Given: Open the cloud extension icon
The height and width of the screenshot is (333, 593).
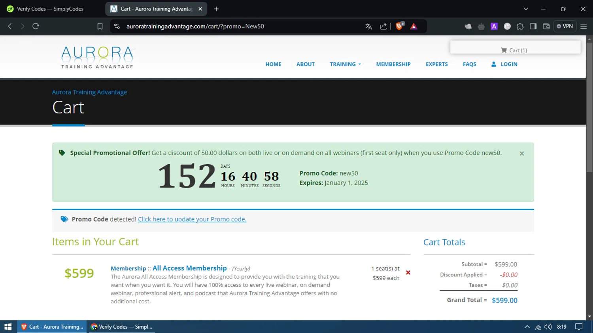Looking at the screenshot, I should coord(468,26).
